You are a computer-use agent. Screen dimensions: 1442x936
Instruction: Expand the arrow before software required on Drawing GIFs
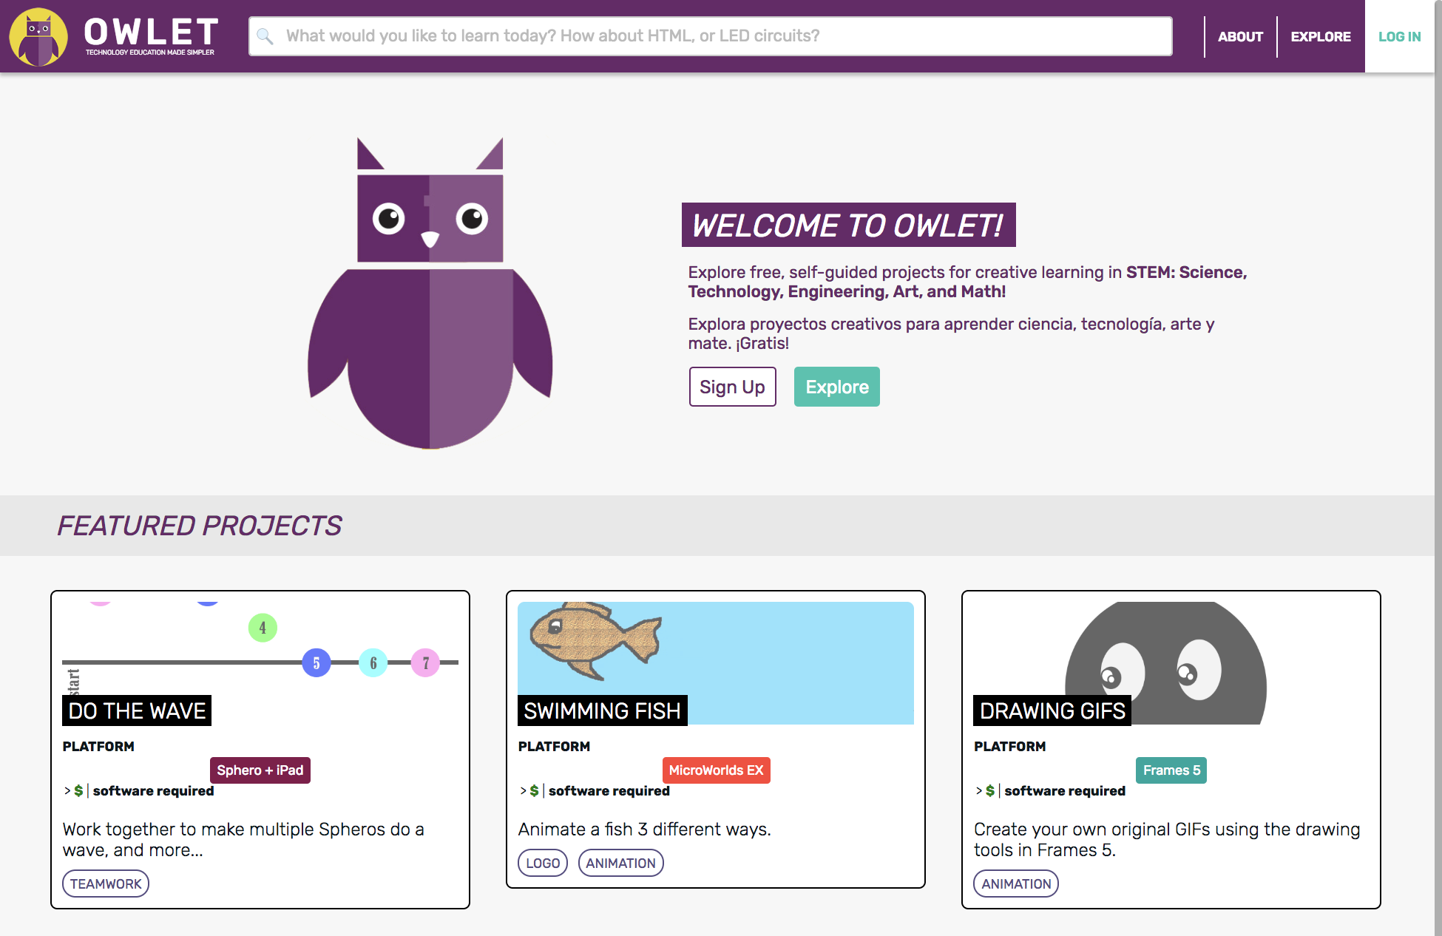[979, 791]
